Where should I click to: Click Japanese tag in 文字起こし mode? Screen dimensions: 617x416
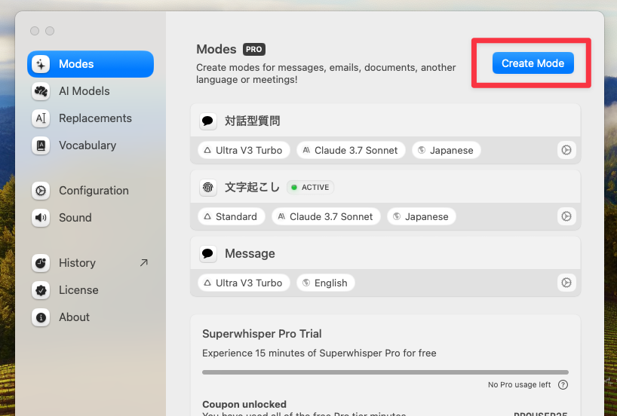coord(422,216)
